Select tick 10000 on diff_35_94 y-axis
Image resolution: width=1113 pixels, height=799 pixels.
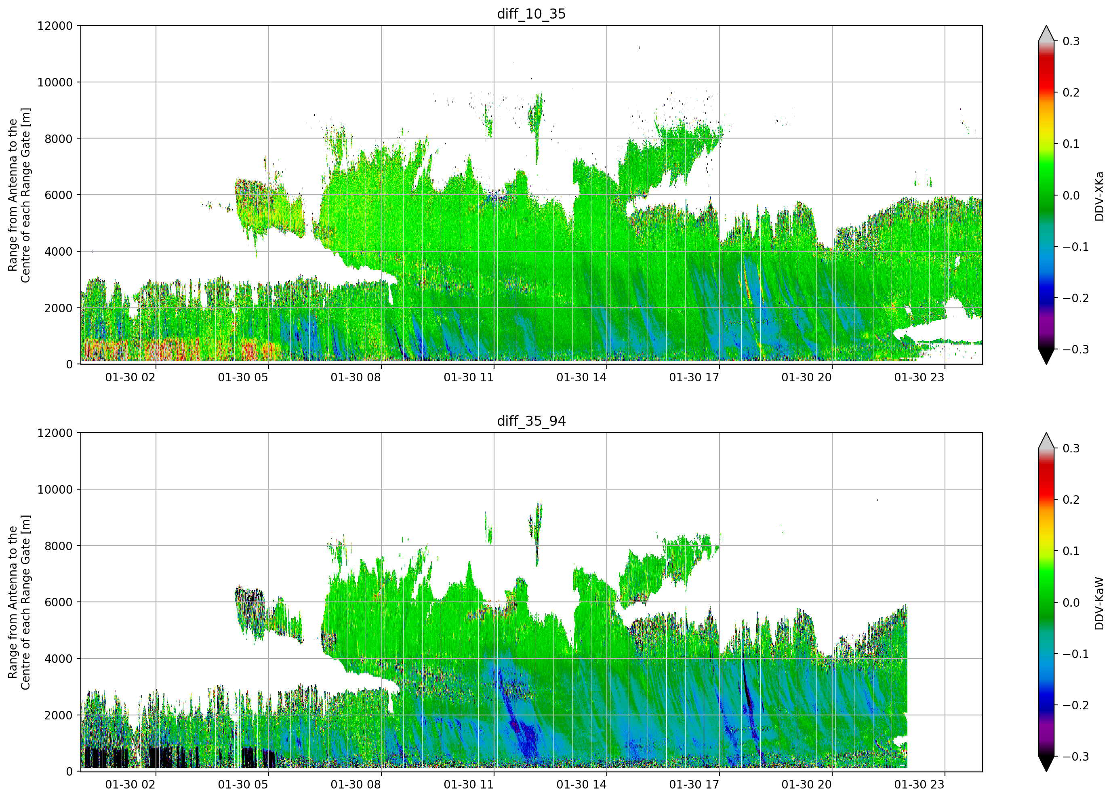(55, 489)
